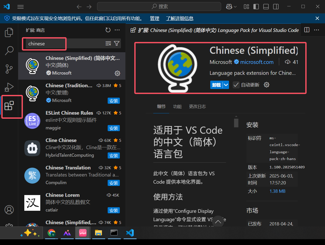Switch to the 功能 tab
325x245 pixels.
(x=177, y=107)
